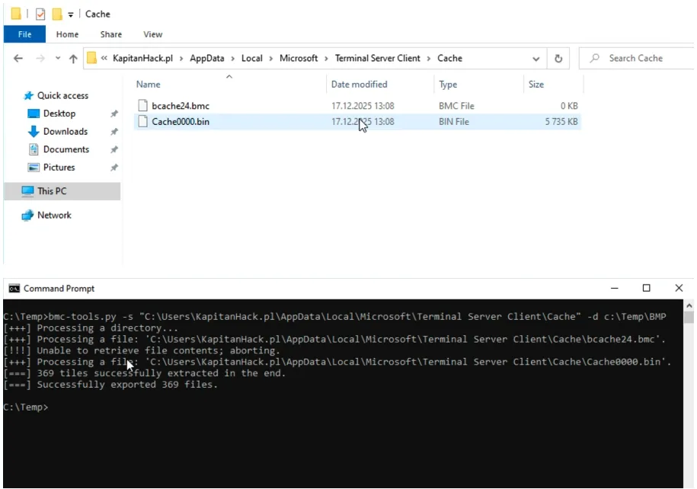Open the File menu

(x=24, y=34)
